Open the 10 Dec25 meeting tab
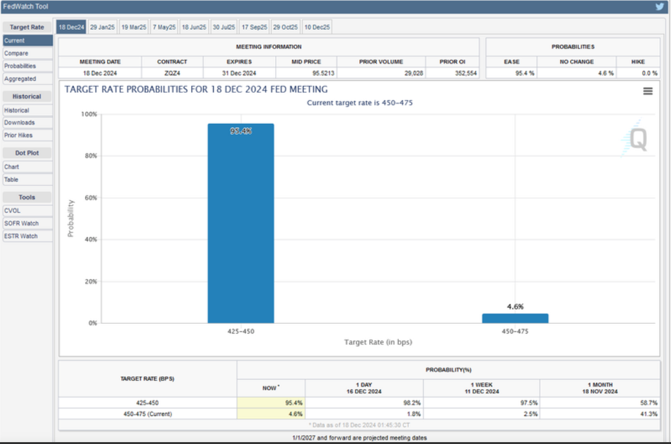This screenshot has height=444, width=671. pos(317,27)
